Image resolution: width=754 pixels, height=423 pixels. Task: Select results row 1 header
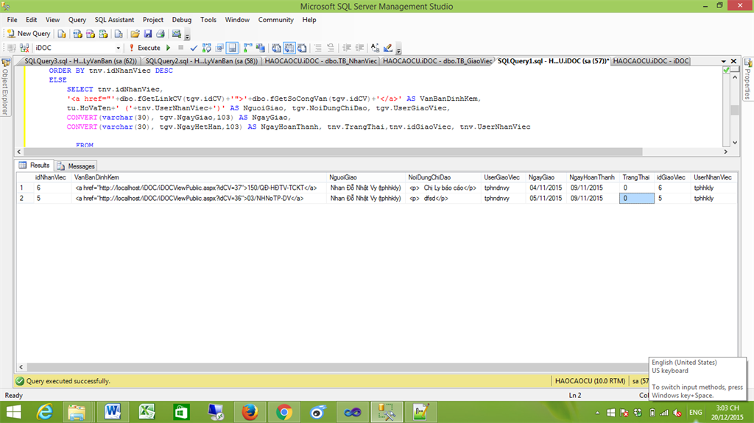click(24, 188)
